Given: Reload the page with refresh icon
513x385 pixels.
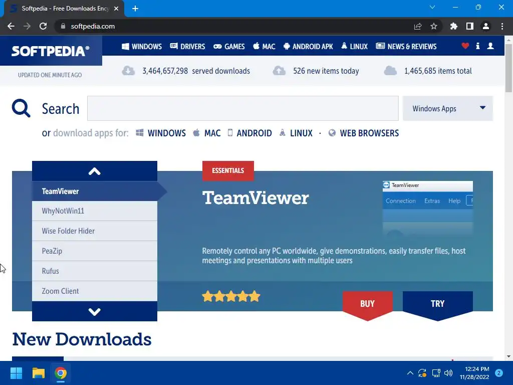Looking at the screenshot, I should (x=43, y=26).
